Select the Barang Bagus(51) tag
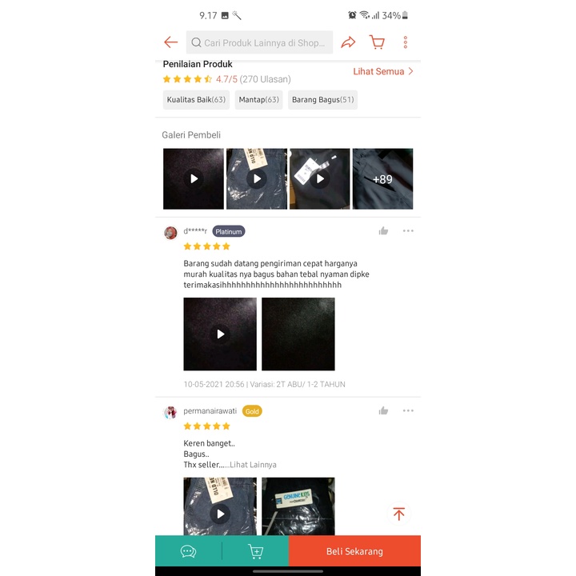The height and width of the screenshot is (576, 576). click(322, 99)
